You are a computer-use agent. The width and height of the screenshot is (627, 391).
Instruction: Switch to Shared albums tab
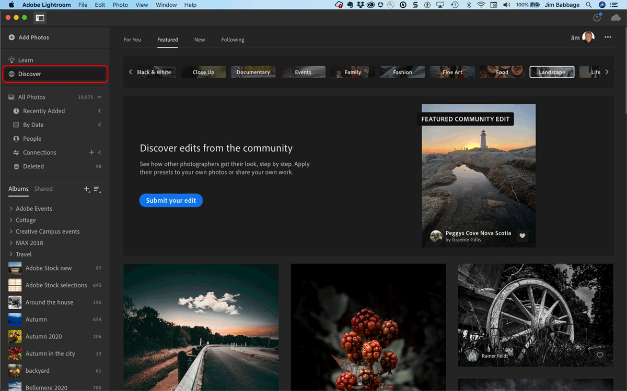pyautogui.click(x=43, y=189)
